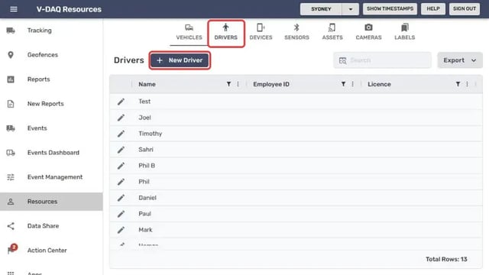Filter the Name column
The image size is (489, 275).
[x=228, y=84]
